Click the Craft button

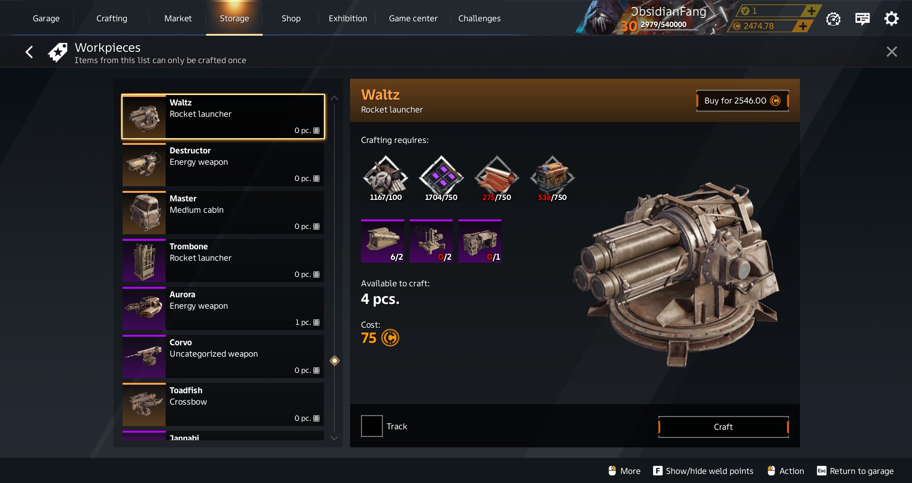723,427
